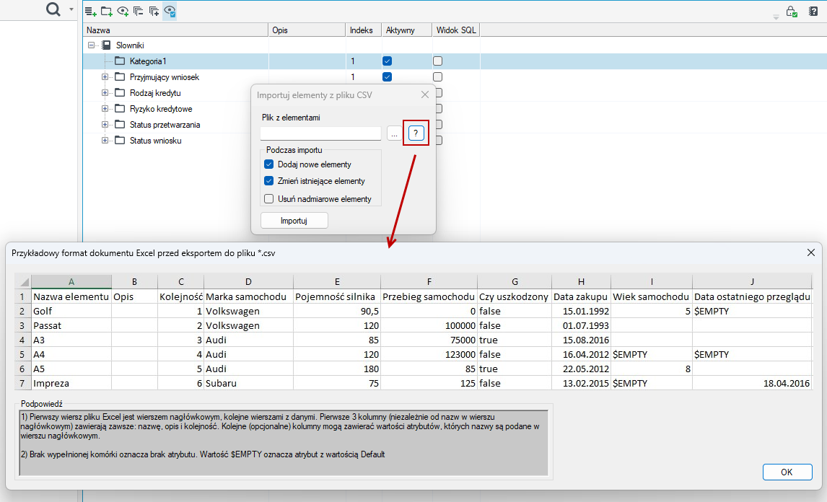Viewport: 827px width, 502px height.
Task: Toggle Aktywny checkbox for Przyjmujący wniosek
Action: pyautogui.click(x=387, y=77)
